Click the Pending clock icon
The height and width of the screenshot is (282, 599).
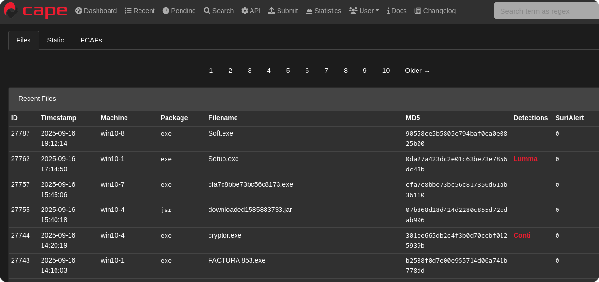(166, 11)
